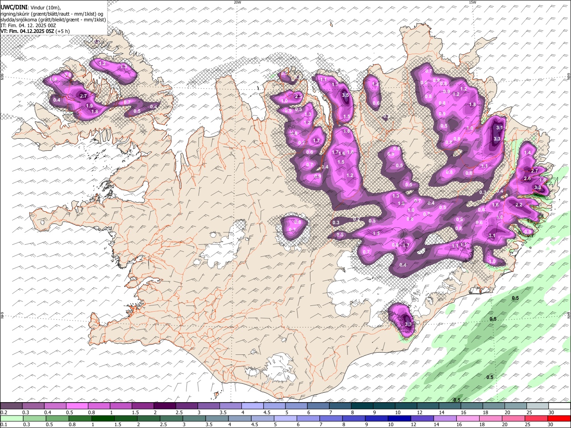Screen dimensions: 571x428
Task: Pick rain scale swatch between 6 and 7
Action: click(x=308, y=418)
